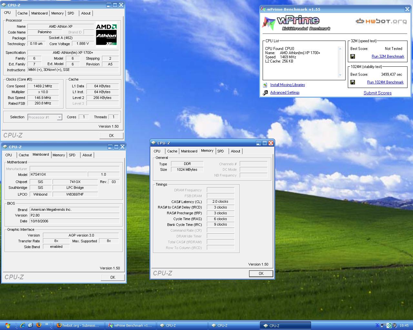The height and width of the screenshot is (330, 413).
Task: Open the wireless network tray icon
Action: point(383,325)
